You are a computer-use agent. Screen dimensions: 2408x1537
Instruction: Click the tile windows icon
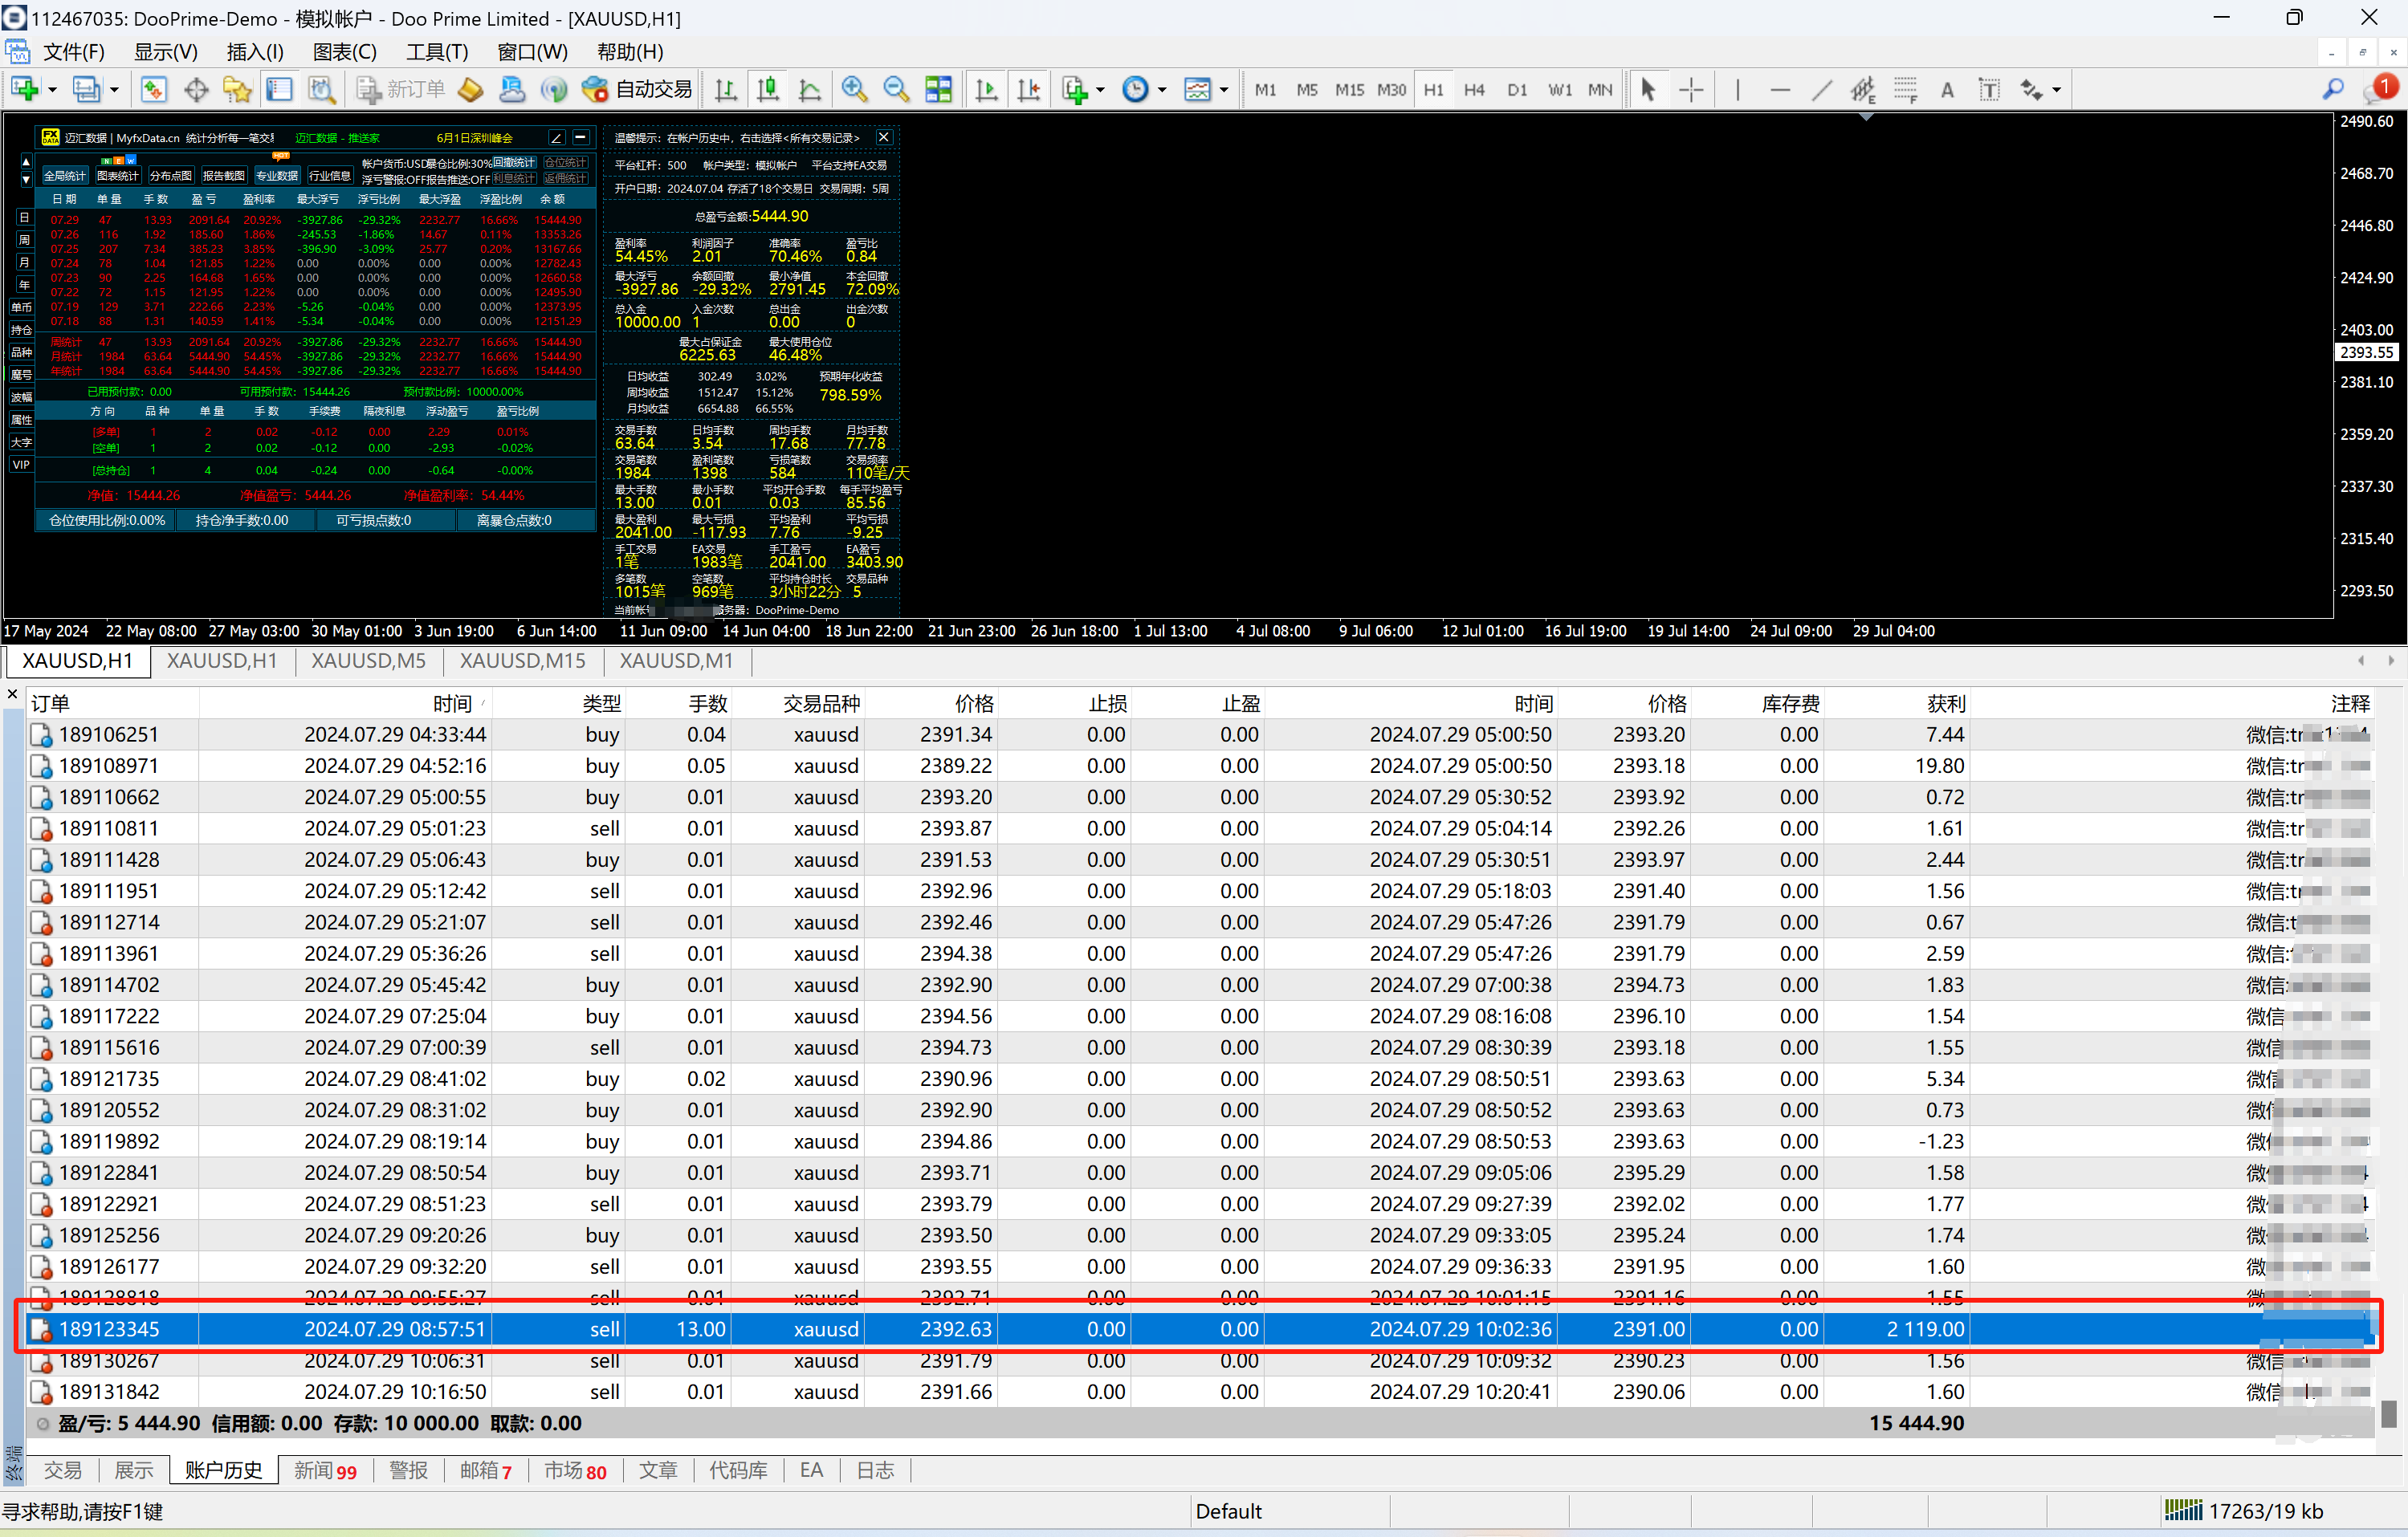pyautogui.click(x=938, y=90)
